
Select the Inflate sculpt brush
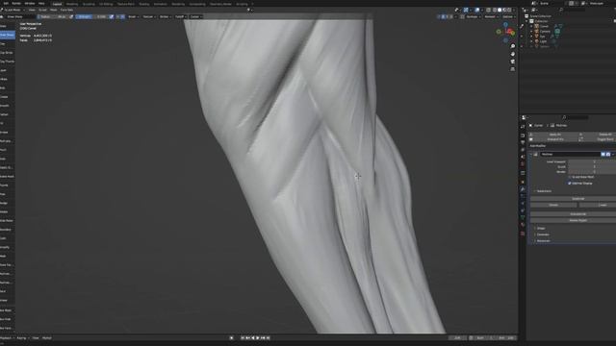point(7,79)
